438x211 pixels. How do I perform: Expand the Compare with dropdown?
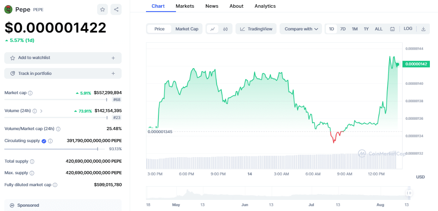(x=301, y=29)
